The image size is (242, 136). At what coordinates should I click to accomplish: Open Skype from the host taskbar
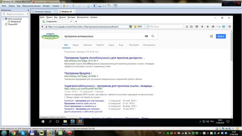[x=23, y=133]
